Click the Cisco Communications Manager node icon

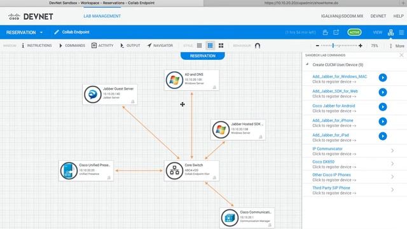coord(230,218)
